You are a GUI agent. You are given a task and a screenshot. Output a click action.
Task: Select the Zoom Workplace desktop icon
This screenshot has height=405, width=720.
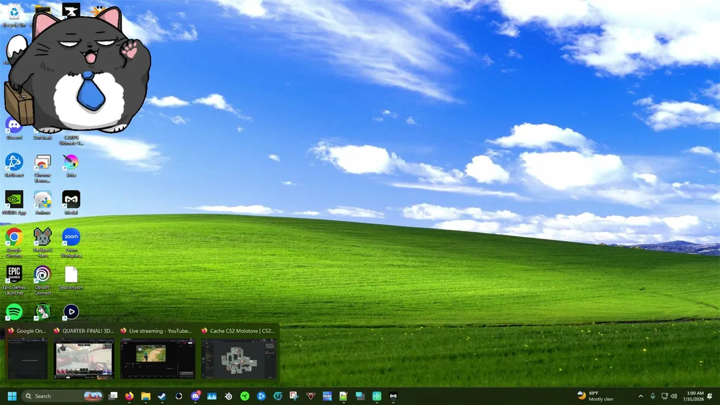coord(71,243)
